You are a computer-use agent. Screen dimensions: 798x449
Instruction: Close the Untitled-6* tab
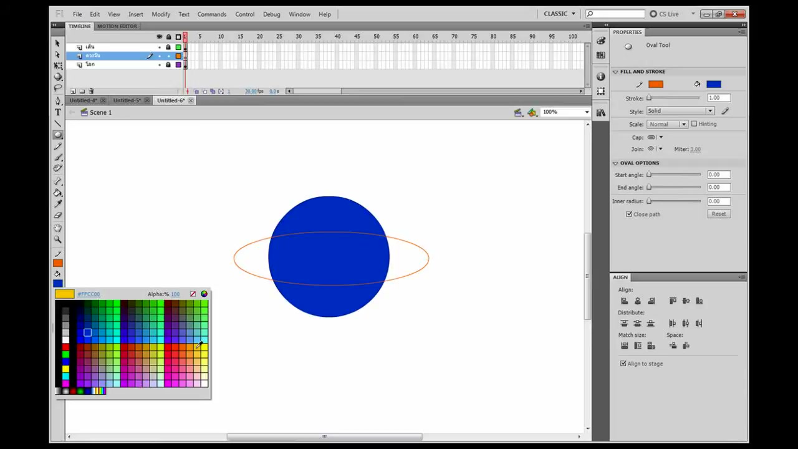191,100
